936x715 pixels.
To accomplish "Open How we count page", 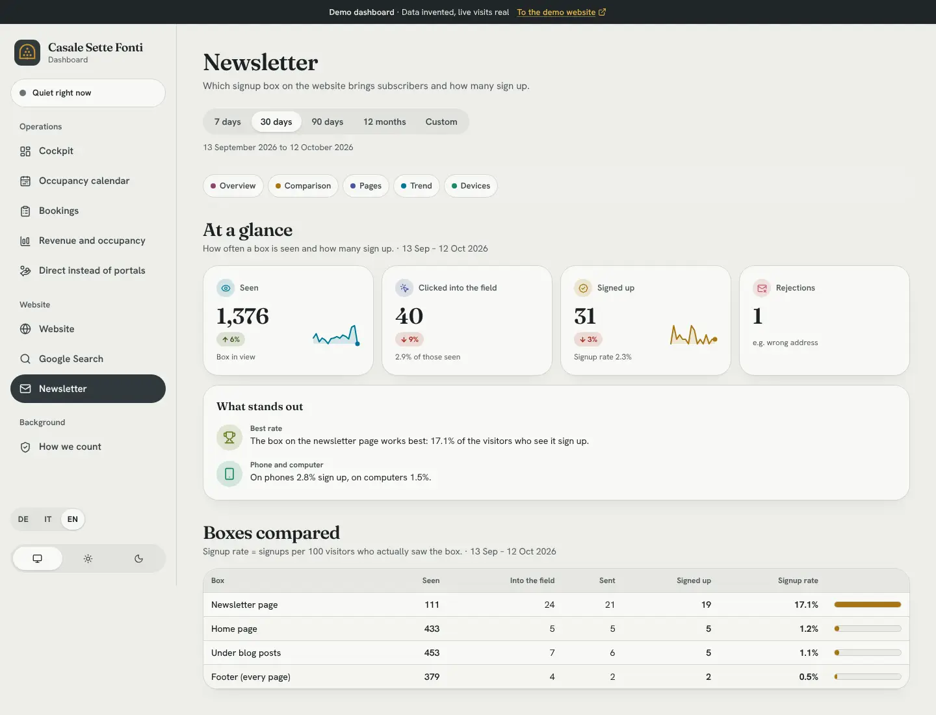I will [x=88, y=447].
